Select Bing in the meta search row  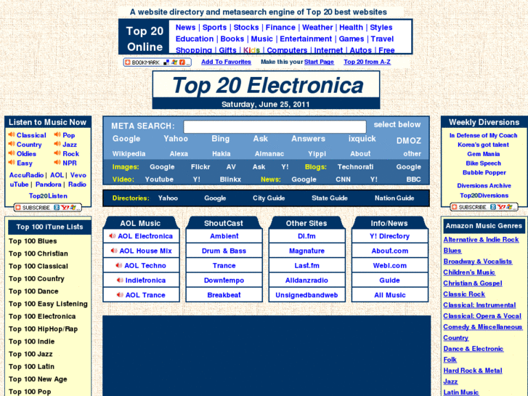tap(221, 139)
